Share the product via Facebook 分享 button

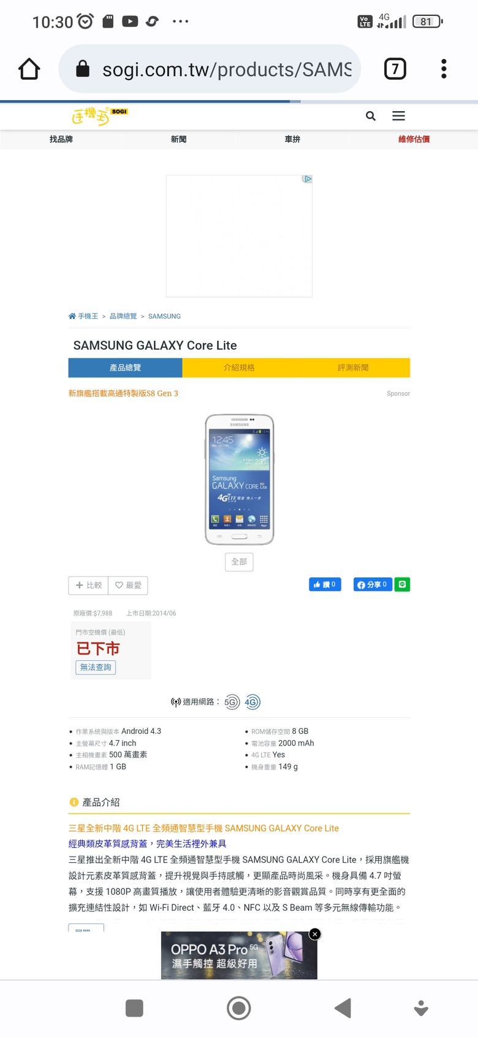coord(373,584)
